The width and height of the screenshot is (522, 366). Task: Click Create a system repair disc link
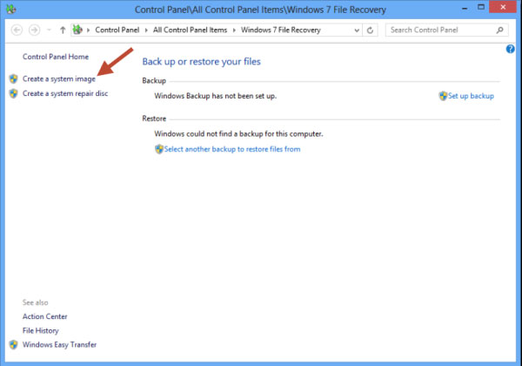pyautogui.click(x=65, y=93)
